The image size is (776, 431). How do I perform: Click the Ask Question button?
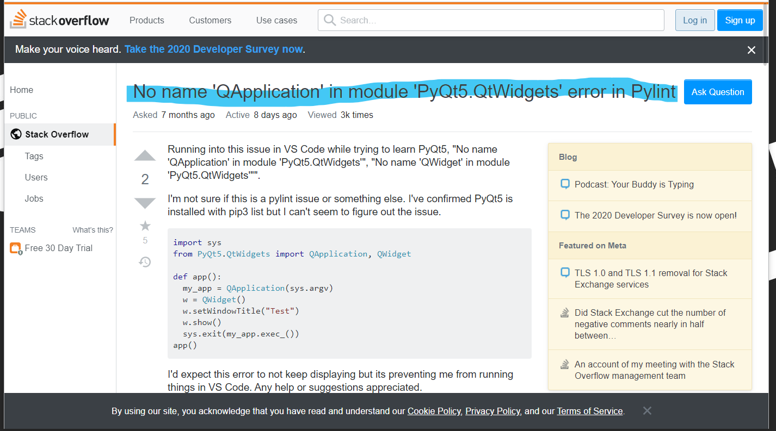718,92
